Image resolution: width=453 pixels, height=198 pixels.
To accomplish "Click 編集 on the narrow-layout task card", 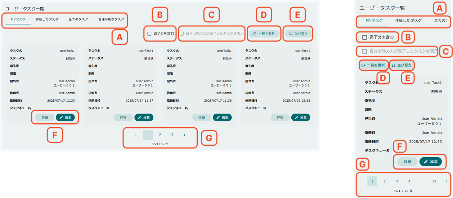I will (431, 162).
